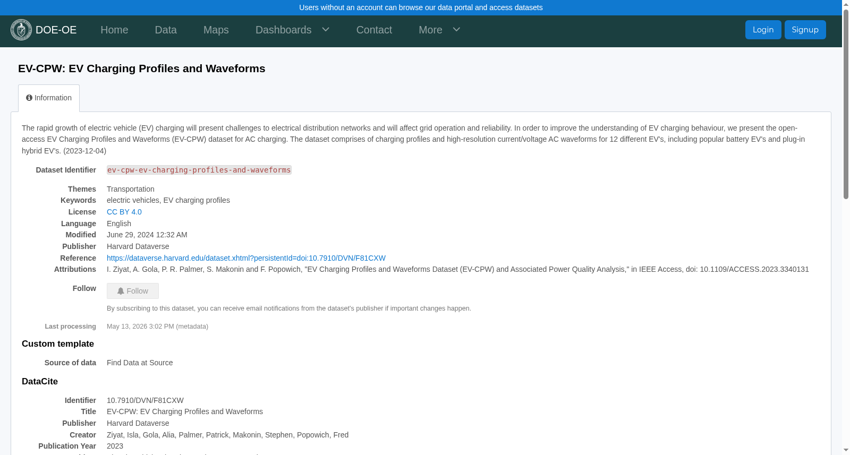Image resolution: width=850 pixels, height=455 pixels.
Task: Click the Follow button
Action: [x=133, y=291]
